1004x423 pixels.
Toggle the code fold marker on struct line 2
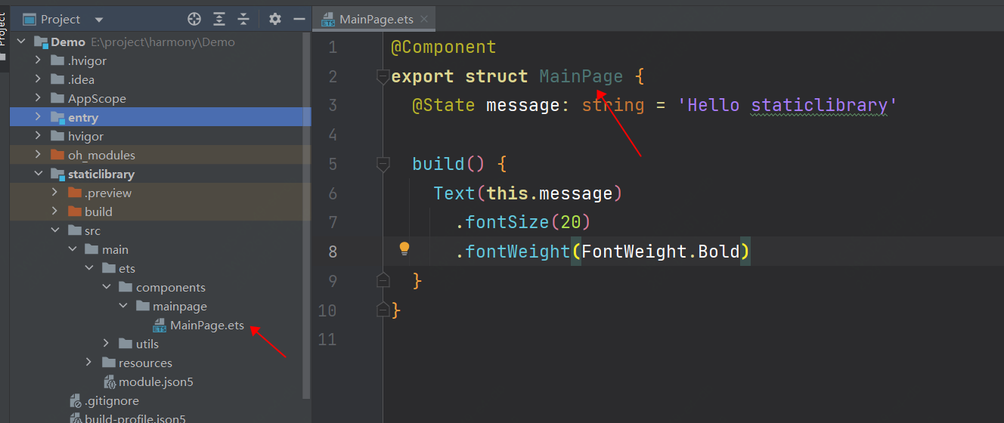click(383, 76)
